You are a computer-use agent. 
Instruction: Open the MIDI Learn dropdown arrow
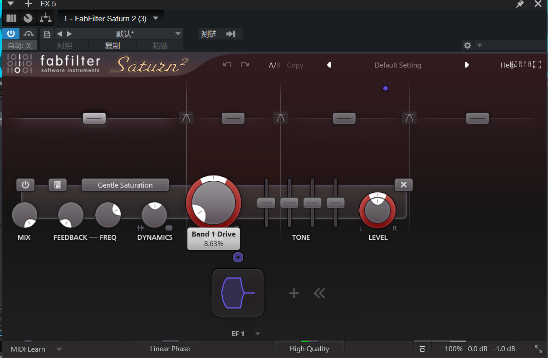[x=59, y=349]
